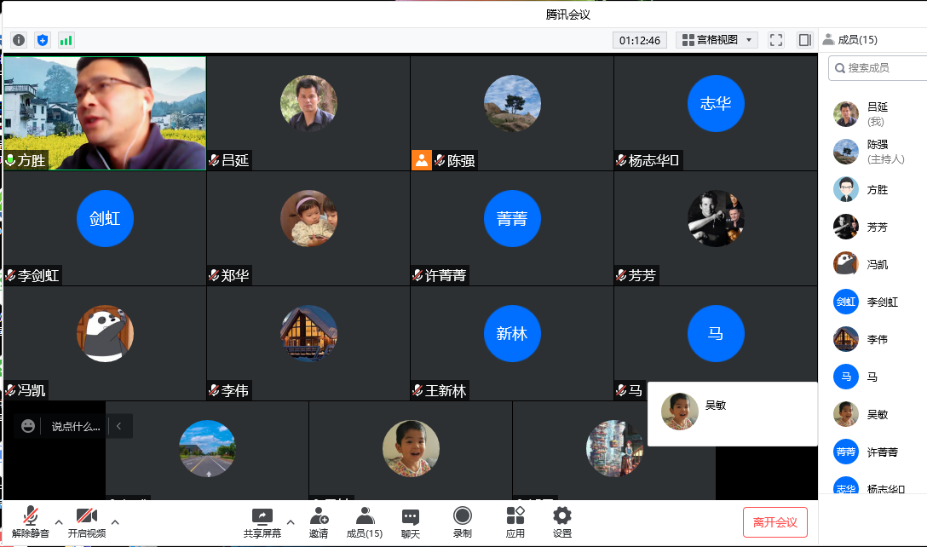Unmute microphone with 解除静音
Screen dimensions: 927x547
click(31, 521)
